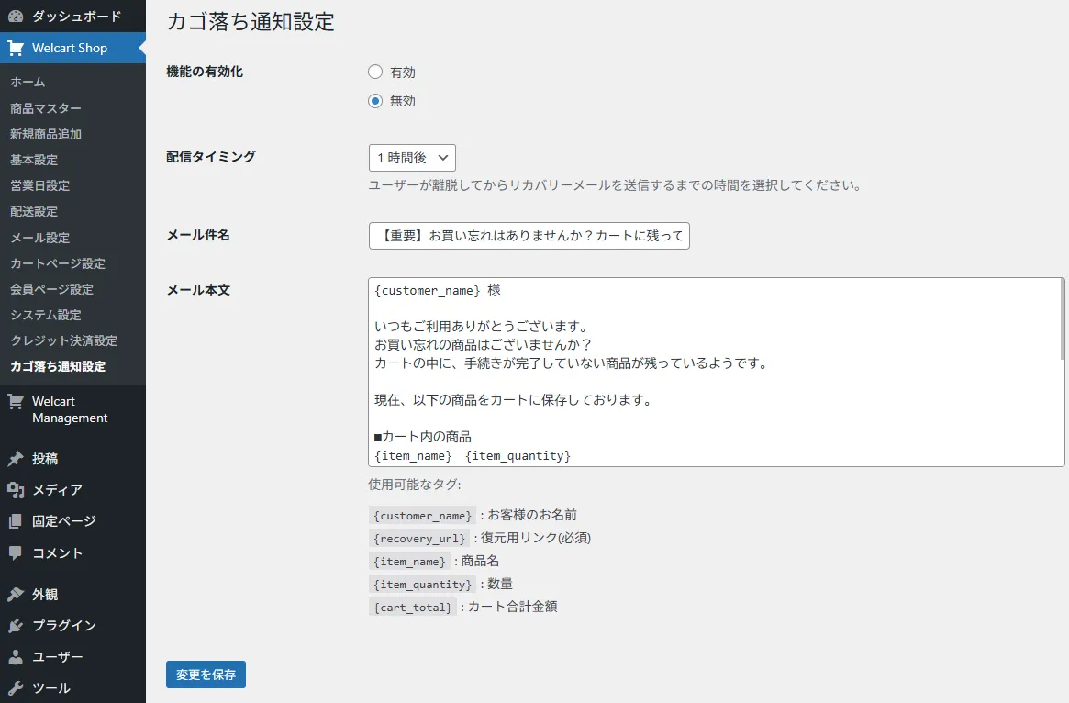The width and height of the screenshot is (1069, 703).
Task: Click the メディア media icon
Action: 16,490
